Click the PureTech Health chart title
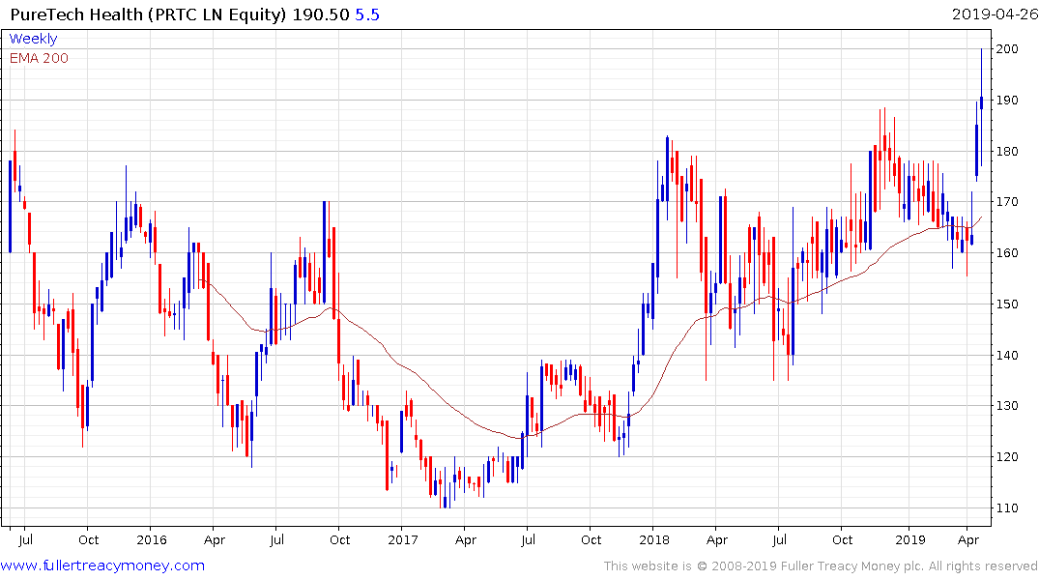This screenshot has height=580, width=1039. [x=149, y=14]
